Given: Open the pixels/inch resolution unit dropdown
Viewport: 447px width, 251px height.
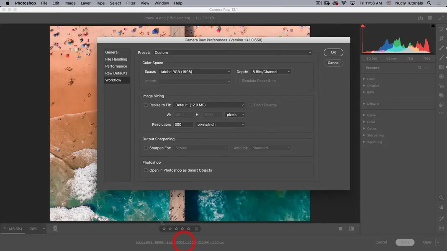Looking at the screenshot, I should click(x=220, y=124).
